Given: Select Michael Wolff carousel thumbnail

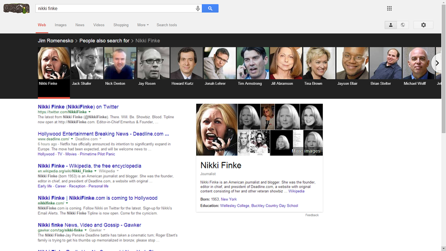Looking at the screenshot, I should point(419,63).
